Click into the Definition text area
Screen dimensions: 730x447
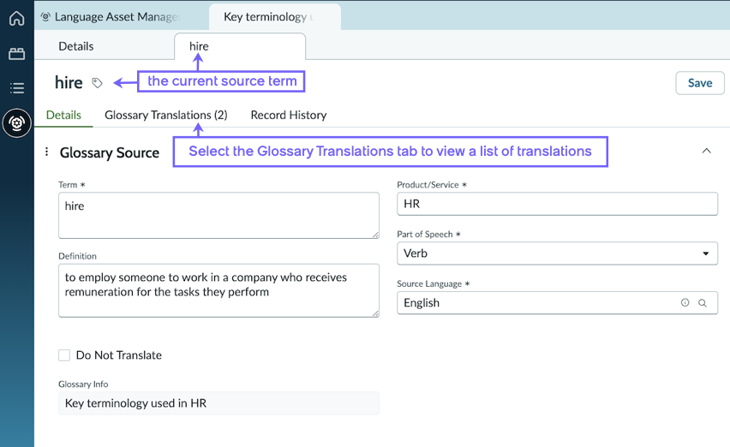(x=218, y=290)
